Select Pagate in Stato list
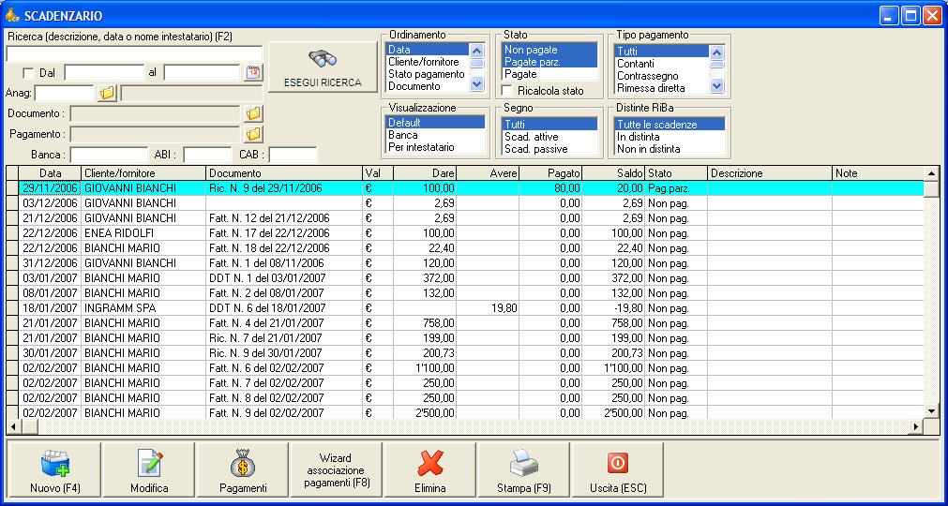The width and height of the screenshot is (948, 506). [x=549, y=74]
